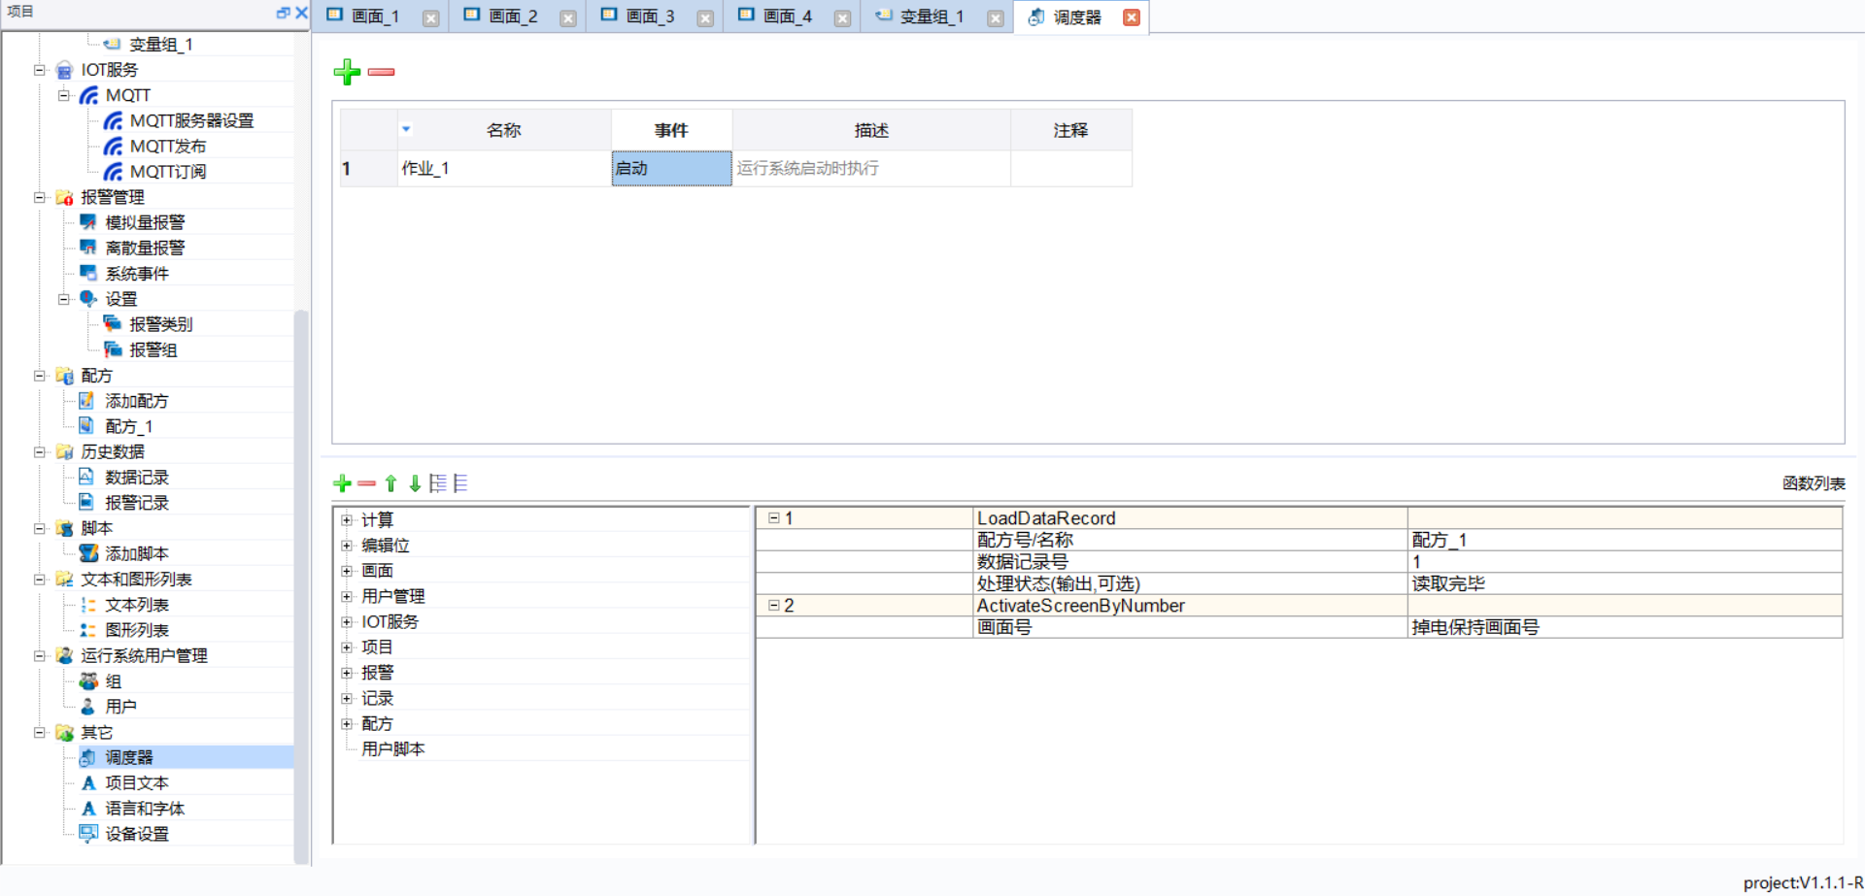Collapse the 历史数据 tree node

pos(40,451)
